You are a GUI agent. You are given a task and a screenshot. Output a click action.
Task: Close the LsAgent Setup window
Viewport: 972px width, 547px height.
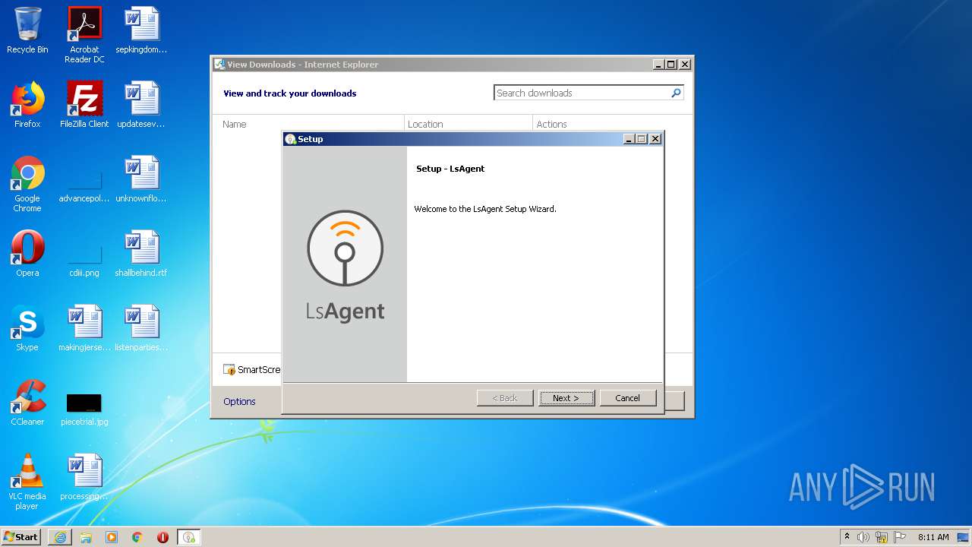(655, 139)
